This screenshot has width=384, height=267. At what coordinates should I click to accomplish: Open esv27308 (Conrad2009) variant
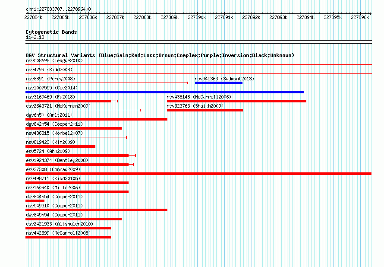point(53,169)
